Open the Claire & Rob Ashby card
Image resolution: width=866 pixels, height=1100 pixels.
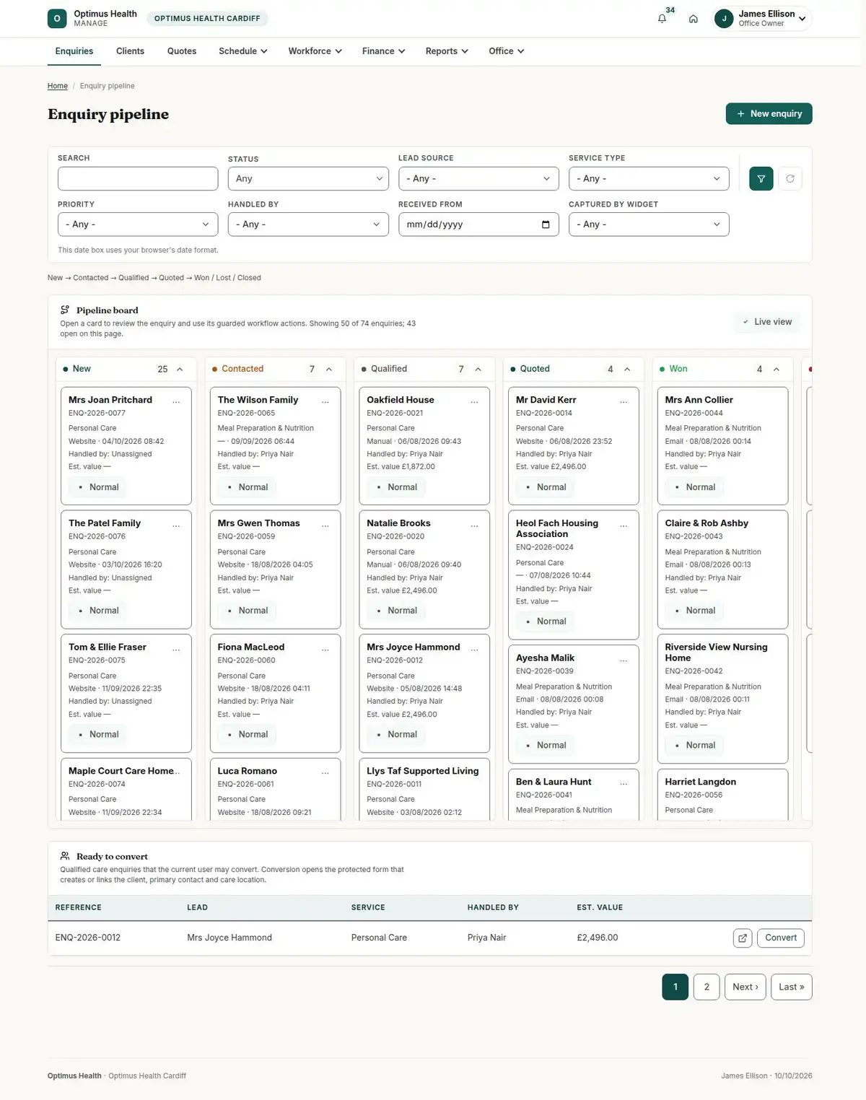click(x=722, y=569)
